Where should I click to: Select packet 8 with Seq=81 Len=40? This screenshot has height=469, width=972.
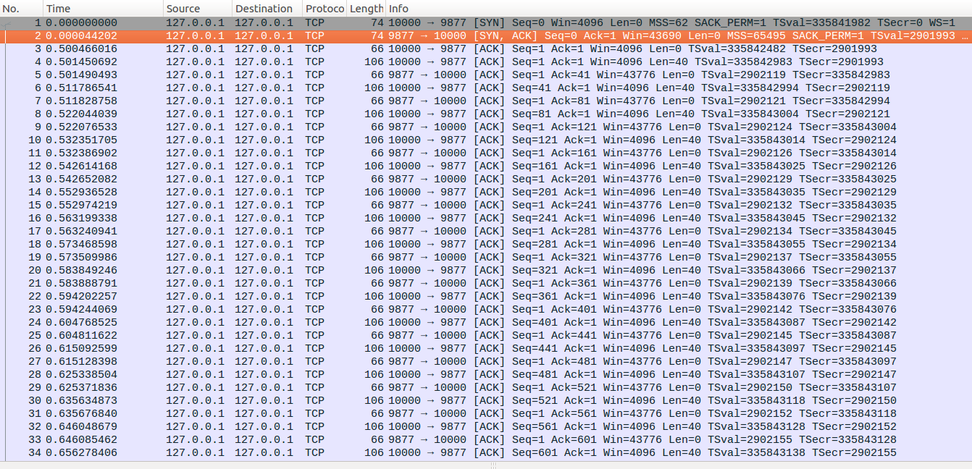(x=486, y=114)
